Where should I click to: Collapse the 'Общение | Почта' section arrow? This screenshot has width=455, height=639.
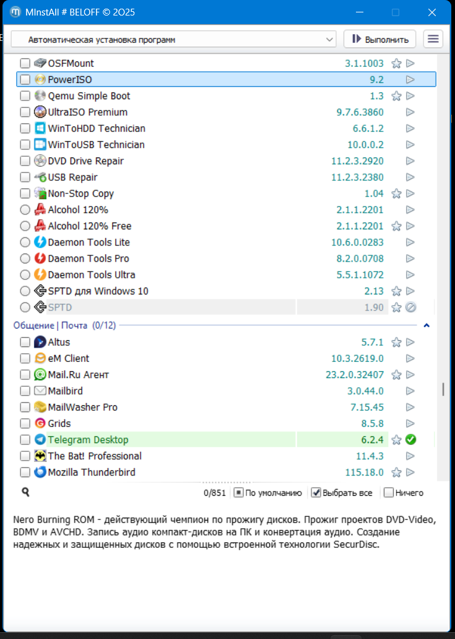pos(427,325)
